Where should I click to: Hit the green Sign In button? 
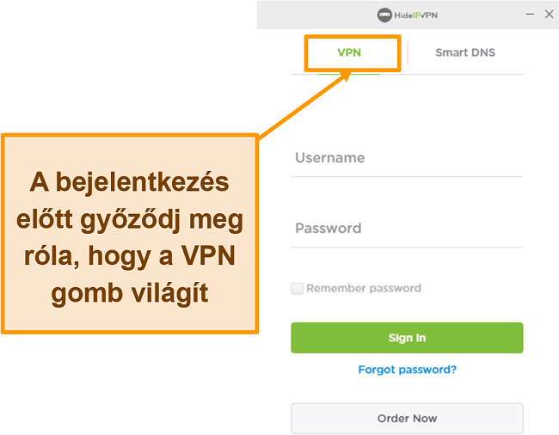coord(407,338)
